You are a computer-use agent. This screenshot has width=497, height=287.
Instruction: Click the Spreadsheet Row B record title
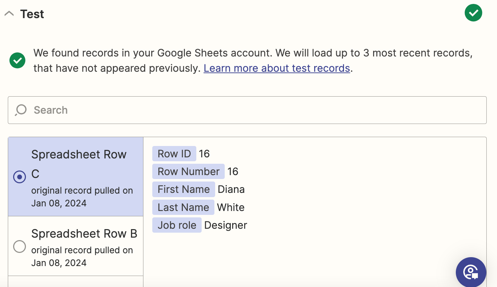84,234
